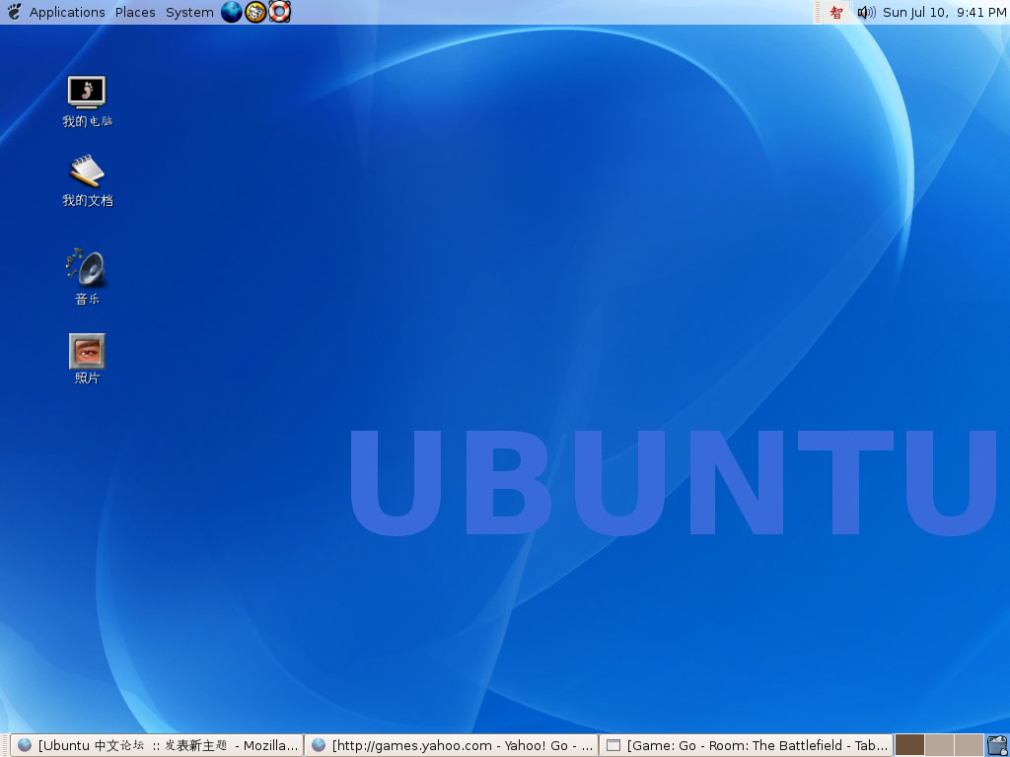This screenshot has height=757, width=1010.
Task: Launch the web browser globe icon
Action: [x=232, y=12]
